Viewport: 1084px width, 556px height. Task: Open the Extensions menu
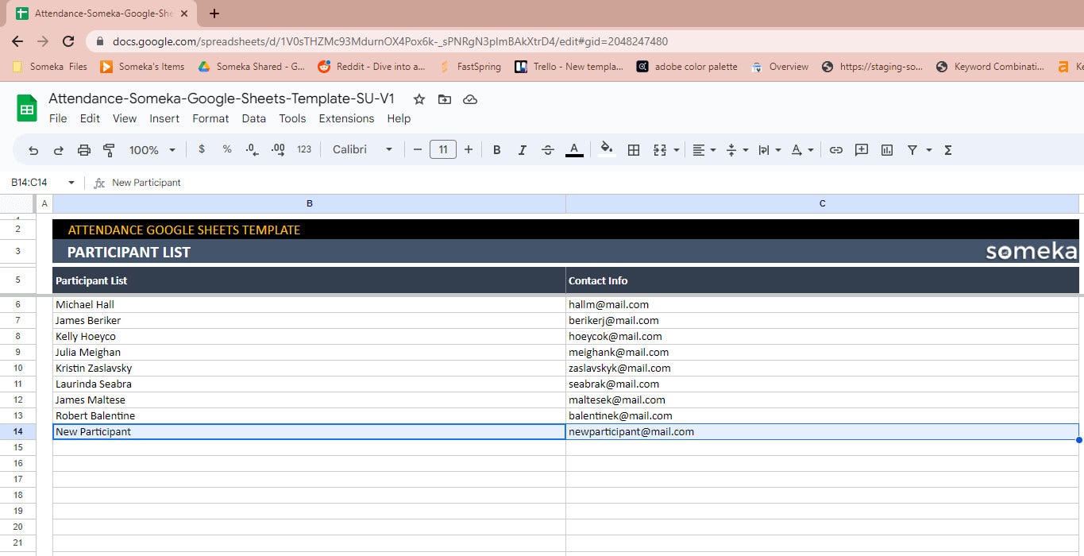346,118
